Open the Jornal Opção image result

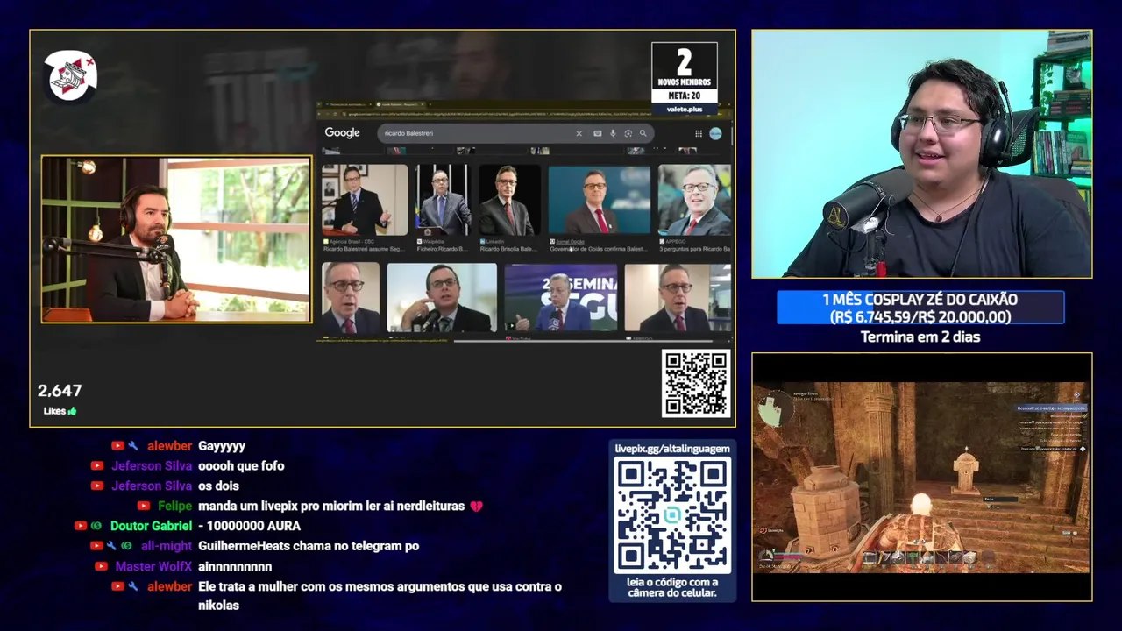tap(600, 200)
